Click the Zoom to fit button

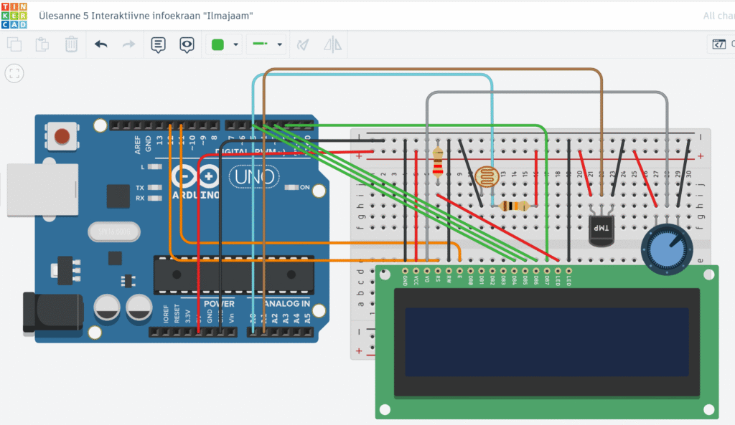click(14, 74)
